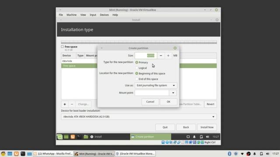Cancel the Create partition dialog
The image size is (280, 157).
150,102
